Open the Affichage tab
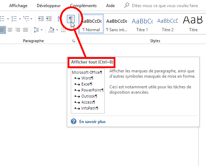The width and height of the screenshot is (206, 166). tap(18, 6)
